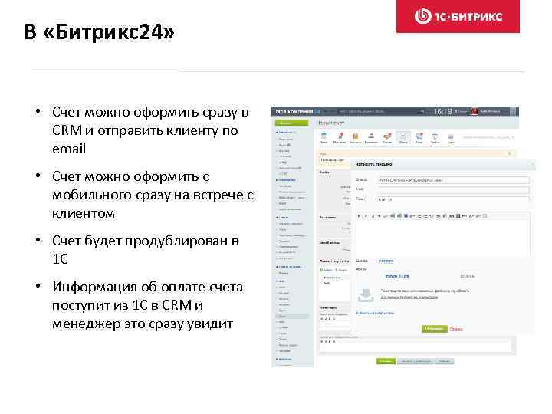Screen dimensions: 552x414
Task: Click into the email message body area
Action: [x=442, y=237]
